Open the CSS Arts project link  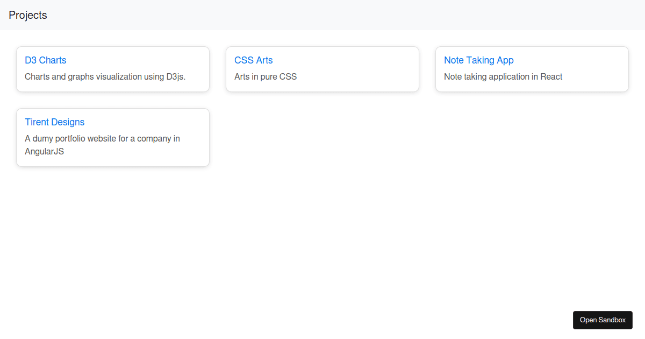(253, 60)
